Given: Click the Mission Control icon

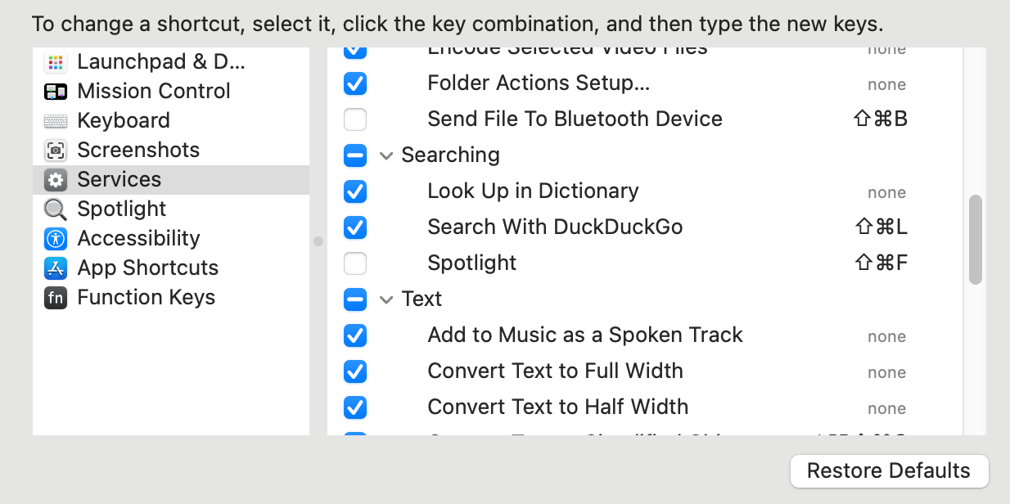Looking at the screenshot, I should (56, 92).
